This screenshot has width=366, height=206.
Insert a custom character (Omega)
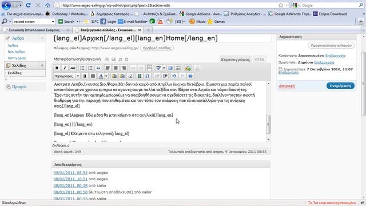pos(148,76)
